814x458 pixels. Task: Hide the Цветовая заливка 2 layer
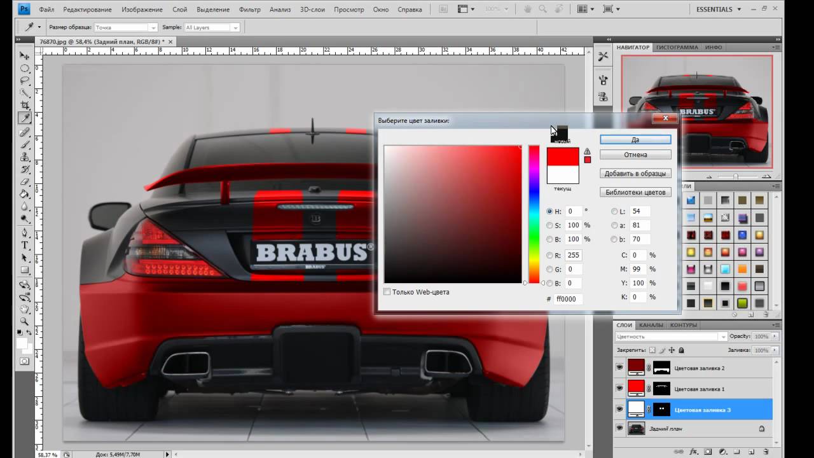(x=619, y=368)
